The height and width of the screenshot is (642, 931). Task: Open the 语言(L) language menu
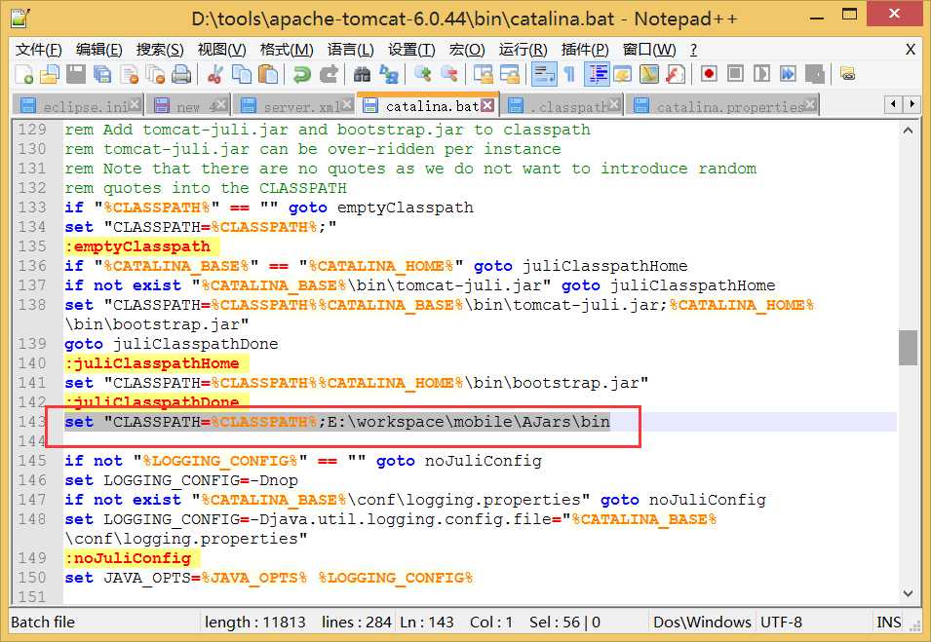point(350,50)
